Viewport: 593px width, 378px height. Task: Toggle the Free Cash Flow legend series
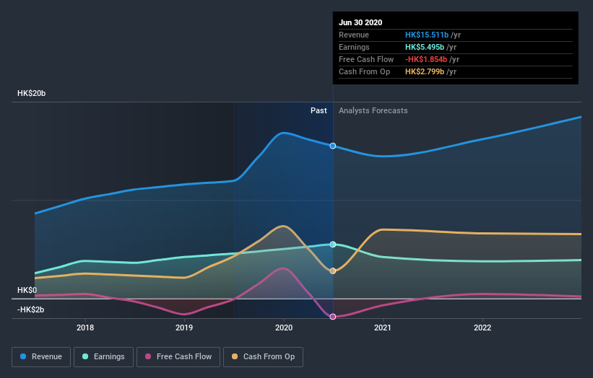[x=178, y=357]
